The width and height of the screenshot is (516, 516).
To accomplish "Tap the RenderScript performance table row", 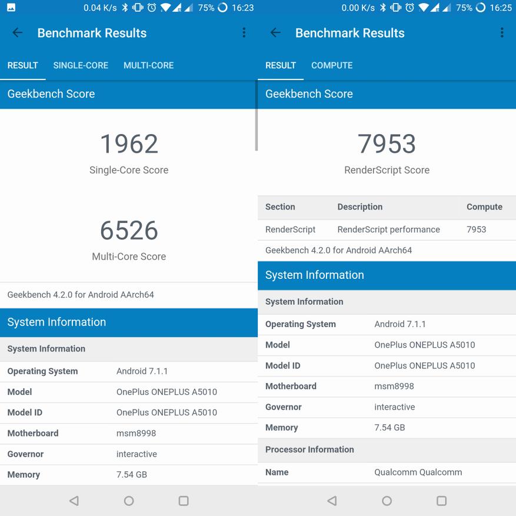I will 387,229.
